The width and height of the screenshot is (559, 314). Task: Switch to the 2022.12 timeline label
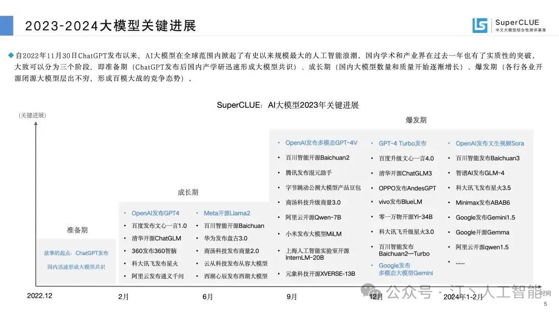coord(39,297)
